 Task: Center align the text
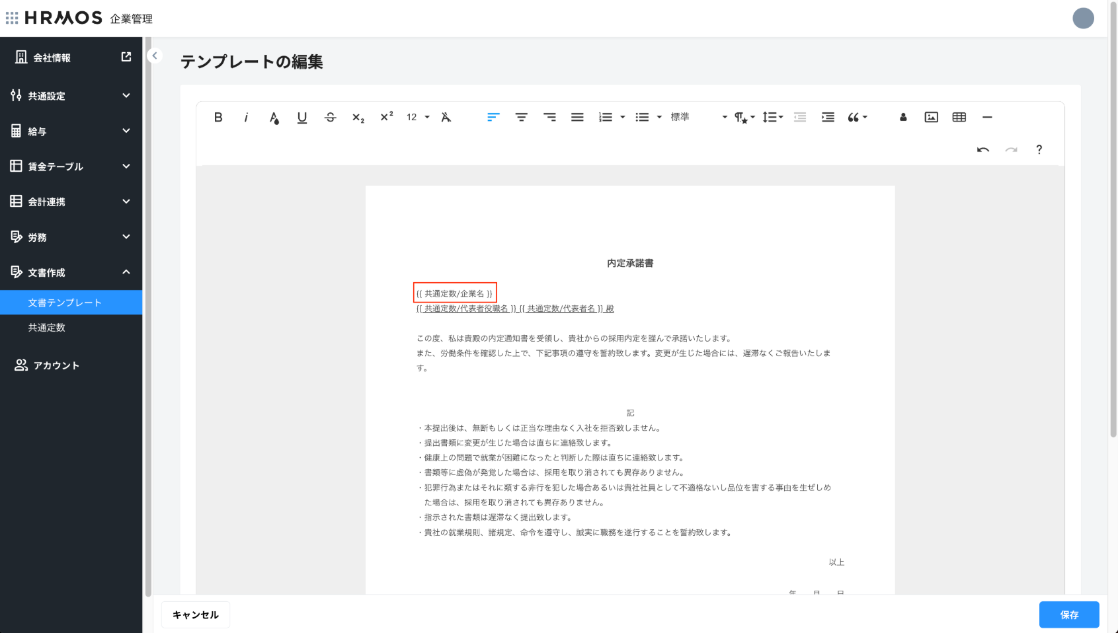click(522, 118)
